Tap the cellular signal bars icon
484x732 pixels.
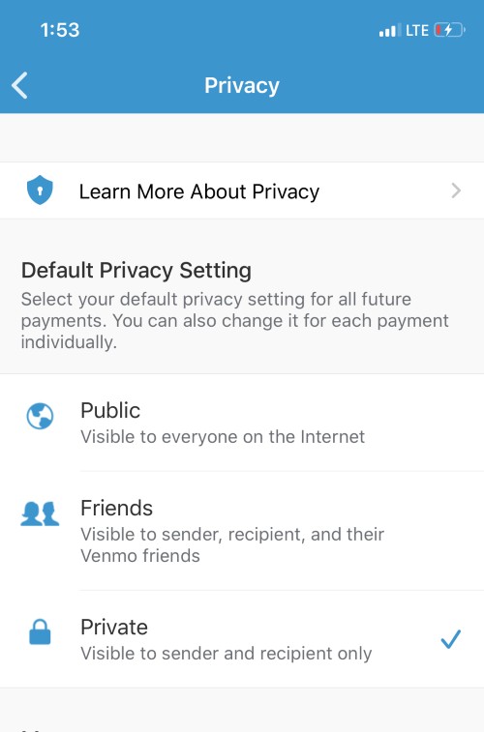click(x=390, y=30)
